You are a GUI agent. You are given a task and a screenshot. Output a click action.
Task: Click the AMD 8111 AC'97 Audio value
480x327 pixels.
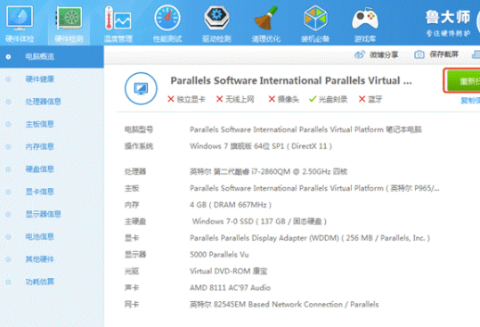click(x=230, y=288)
